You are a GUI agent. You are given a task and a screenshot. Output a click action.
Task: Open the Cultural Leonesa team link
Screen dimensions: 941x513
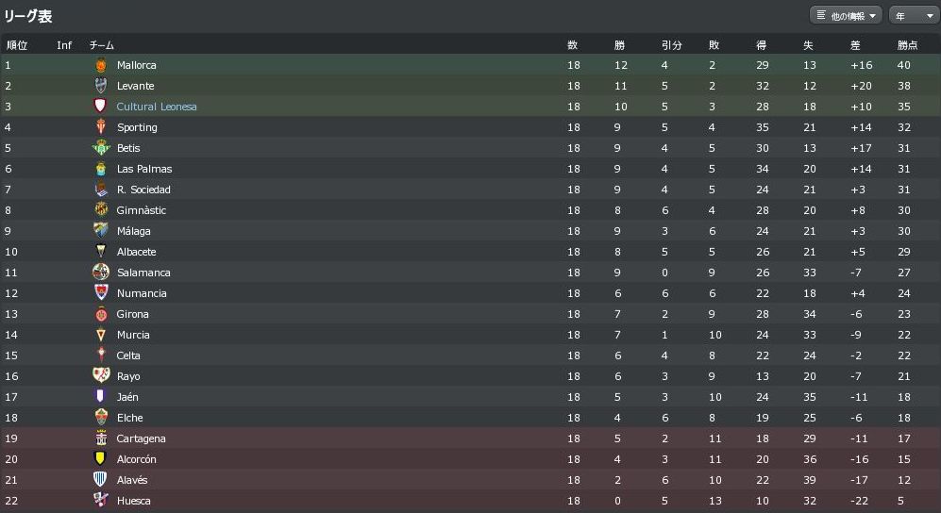coord(157,107)
